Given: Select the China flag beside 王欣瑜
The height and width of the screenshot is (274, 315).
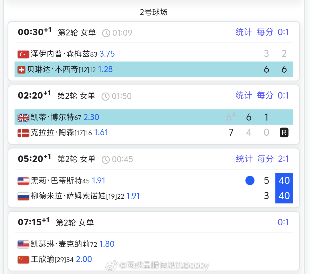Looking at the screenshot, I should pyautogui.click(x=23, y=260).
